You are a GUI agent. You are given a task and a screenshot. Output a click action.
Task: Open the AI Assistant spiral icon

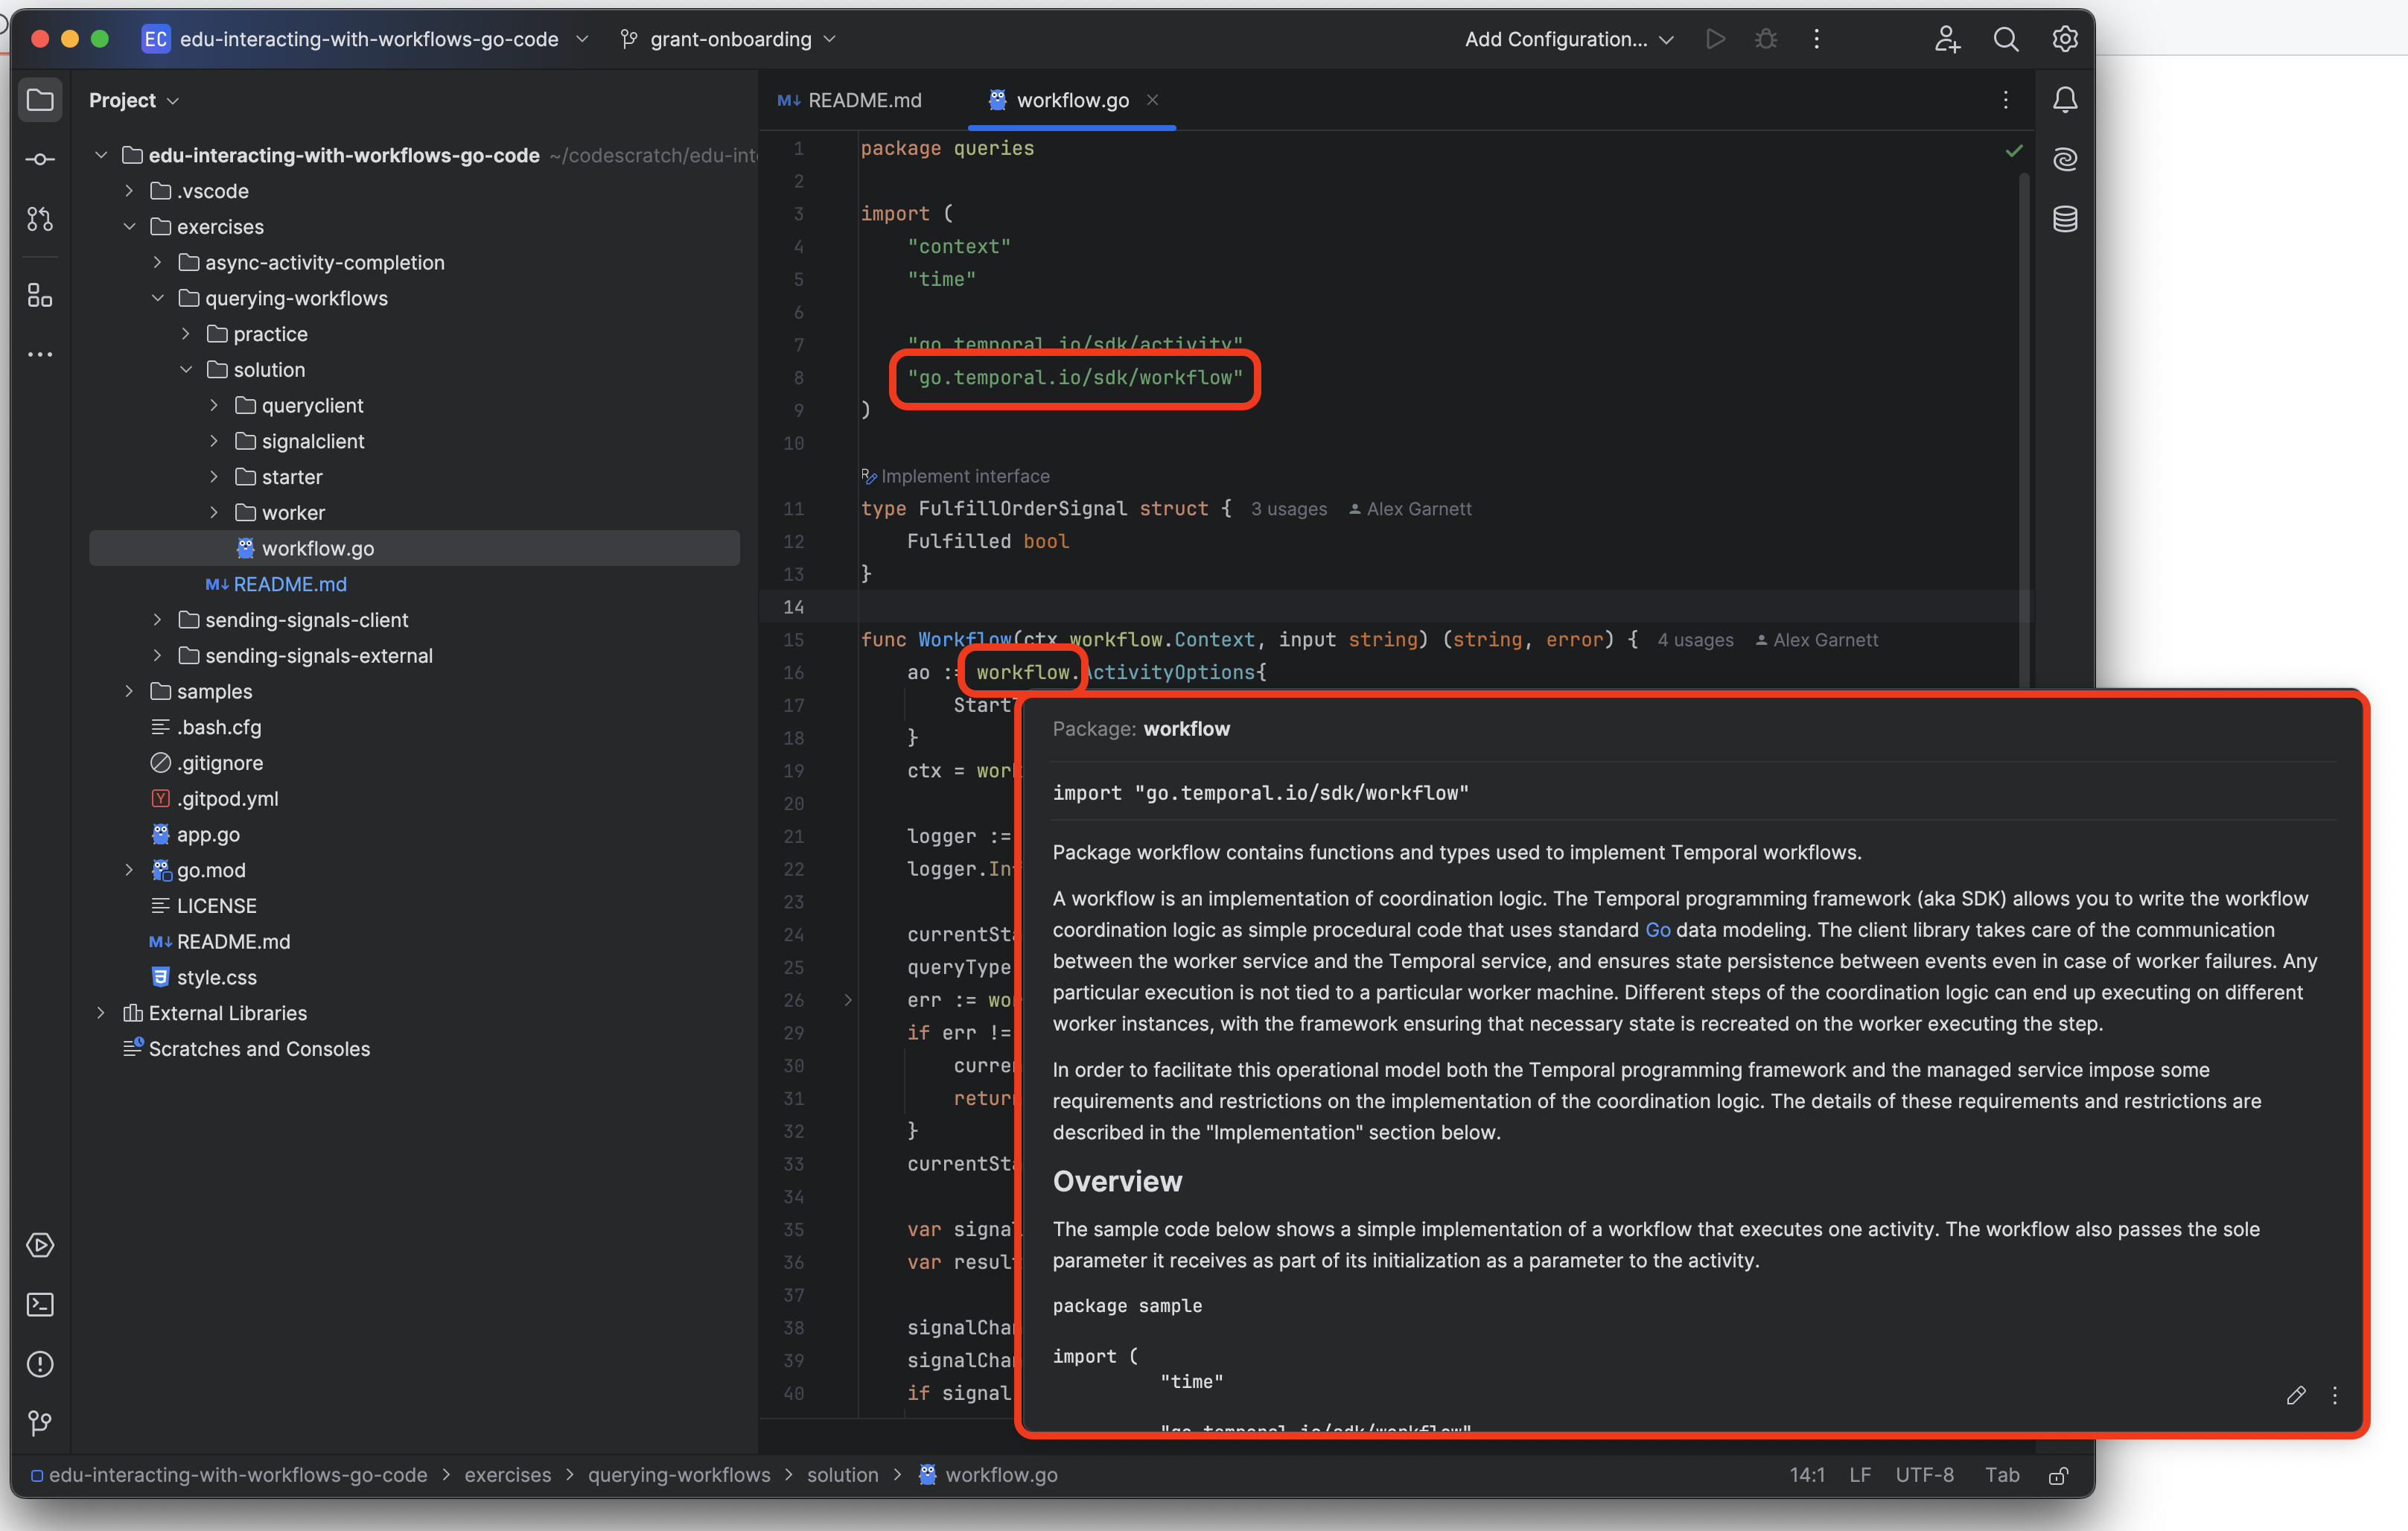(2065, 159)
